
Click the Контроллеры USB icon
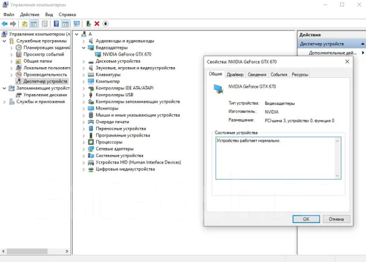click(91, 95)
